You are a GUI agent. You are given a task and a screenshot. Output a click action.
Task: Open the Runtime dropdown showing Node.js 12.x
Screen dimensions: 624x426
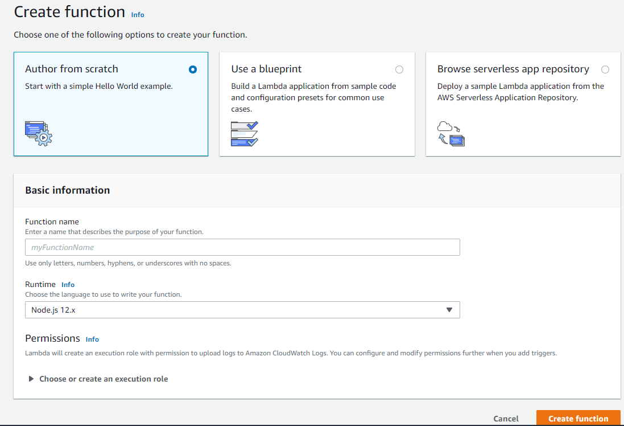coord(242,310)
